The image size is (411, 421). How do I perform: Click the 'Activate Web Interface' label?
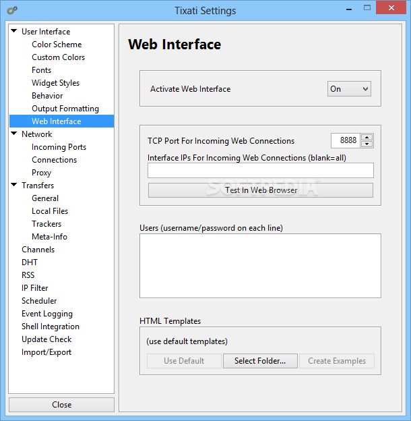tap(191, 89)
